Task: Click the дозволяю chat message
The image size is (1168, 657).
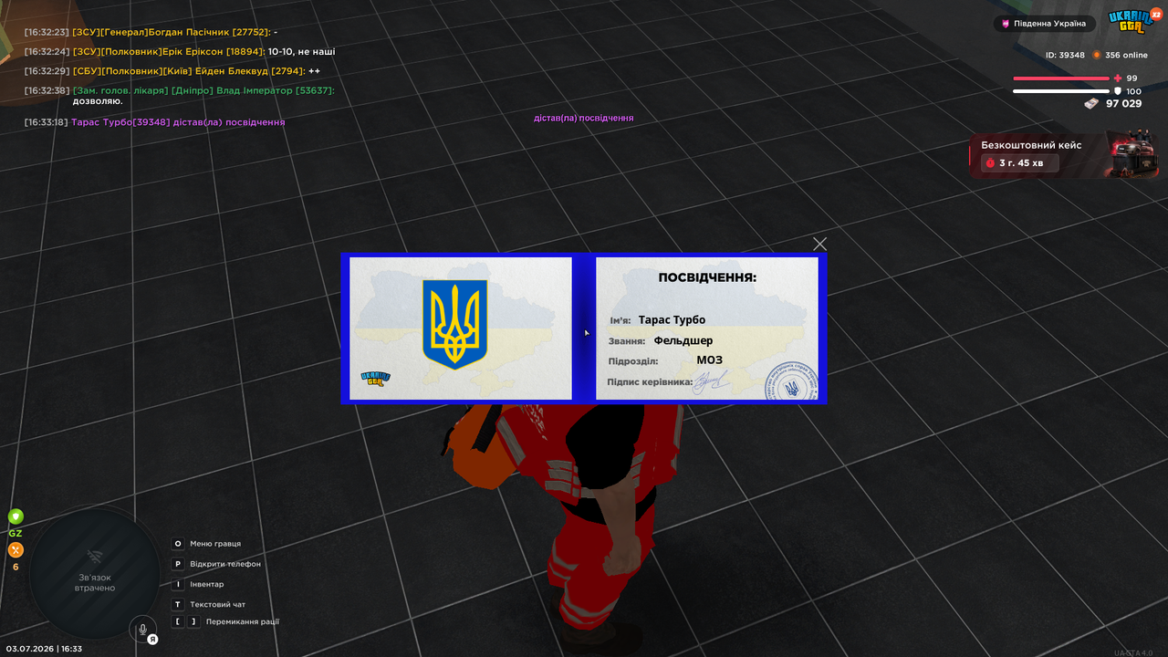Action: (98, 101)
